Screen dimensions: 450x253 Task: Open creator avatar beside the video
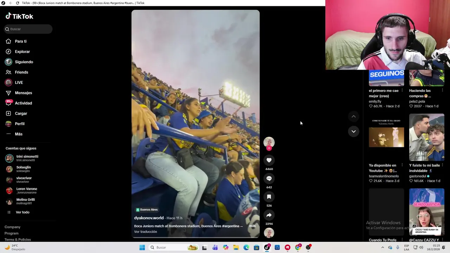(269, 142)
